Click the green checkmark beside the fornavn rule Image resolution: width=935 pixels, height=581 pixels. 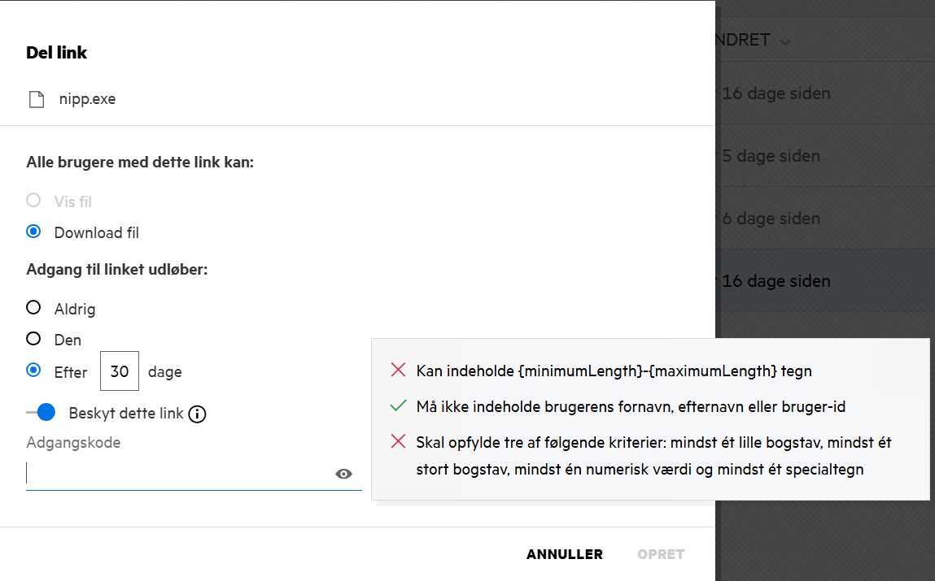pyautogui.click(x=398, y=405)
